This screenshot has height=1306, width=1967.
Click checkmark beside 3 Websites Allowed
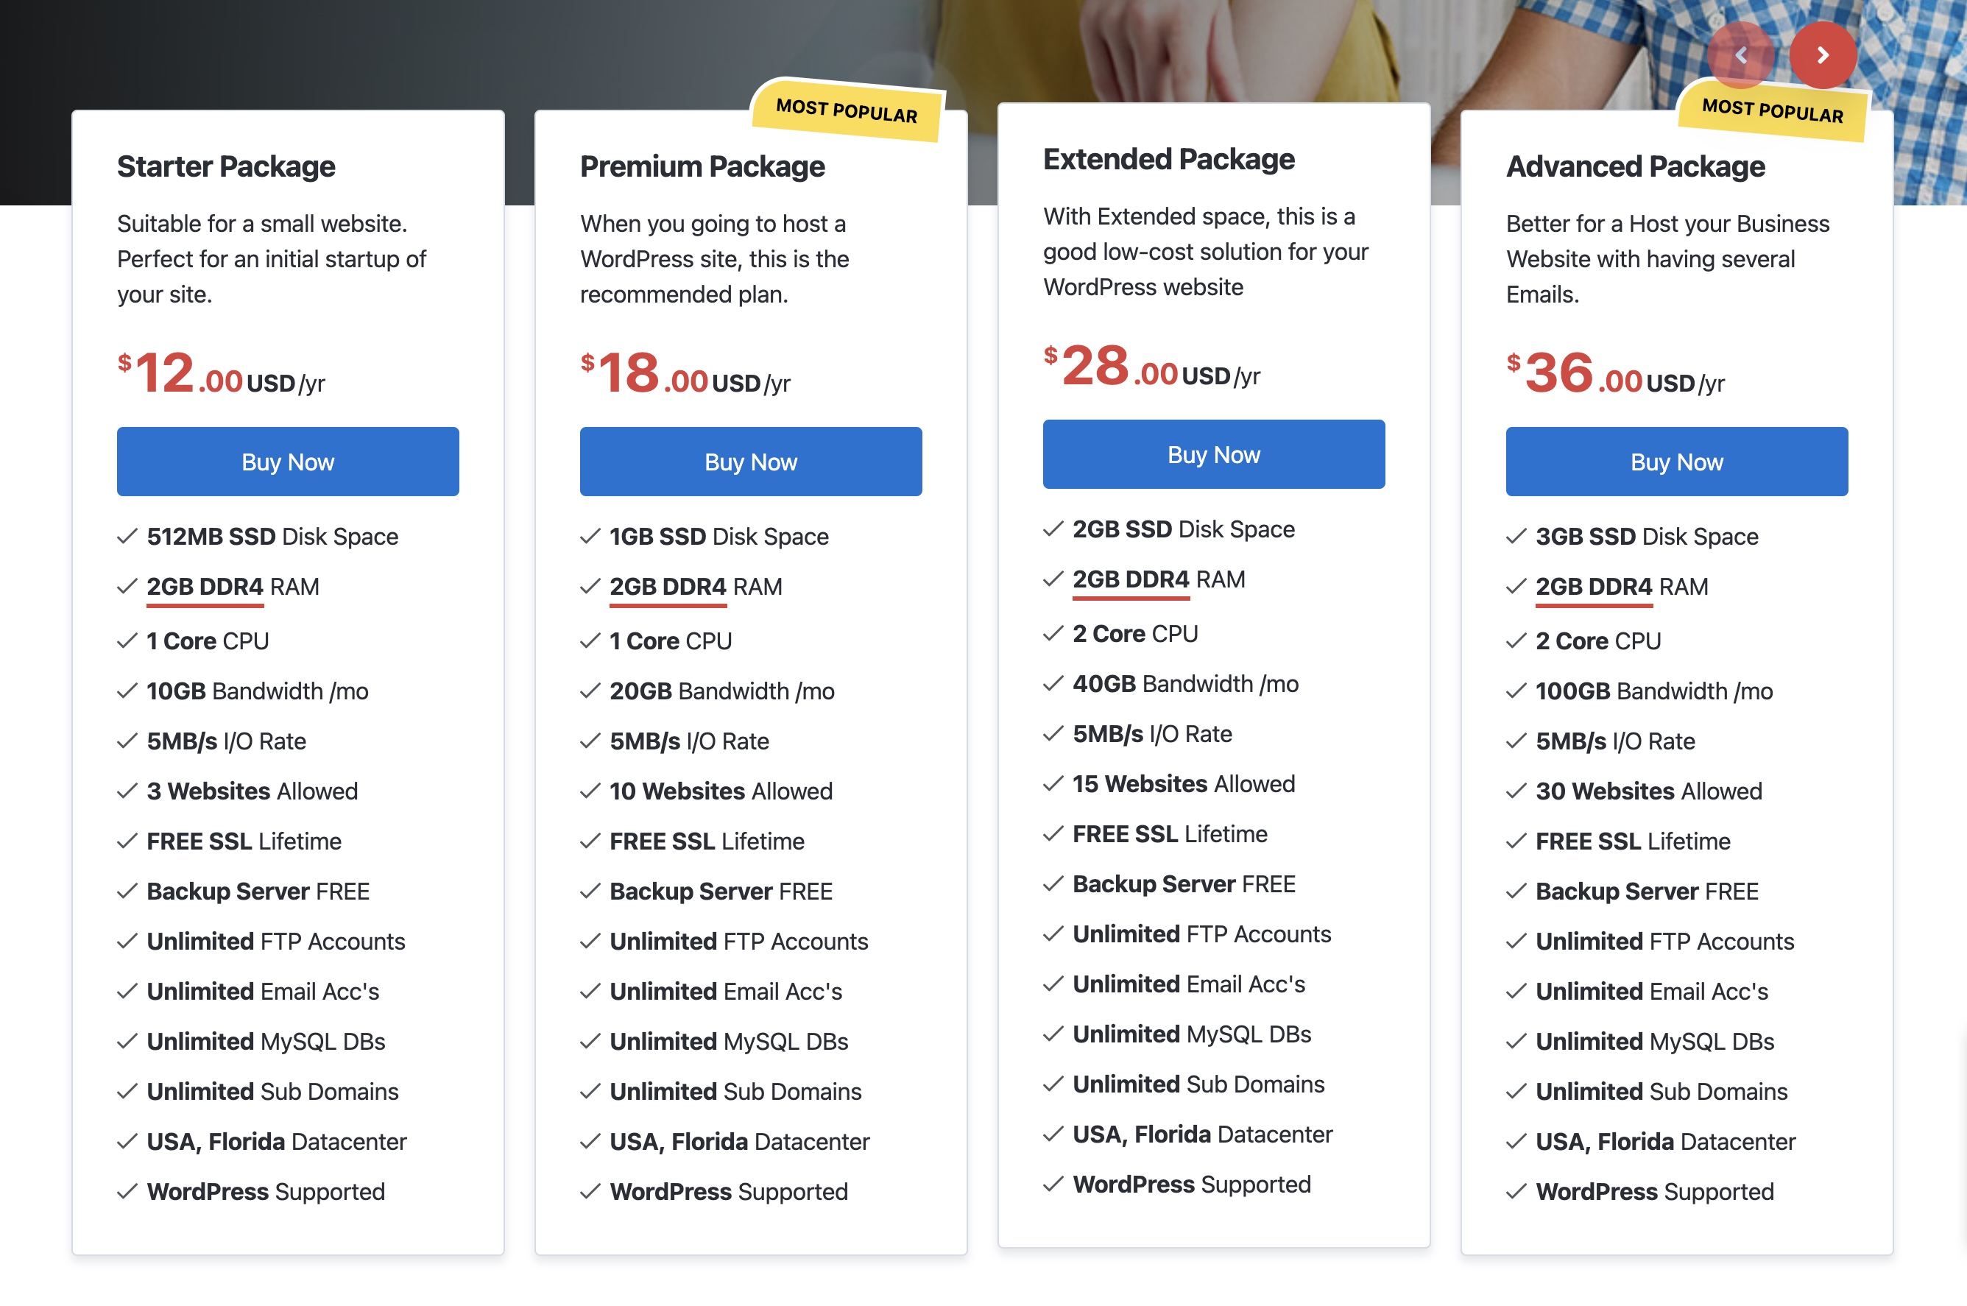[x=127, y=791]
